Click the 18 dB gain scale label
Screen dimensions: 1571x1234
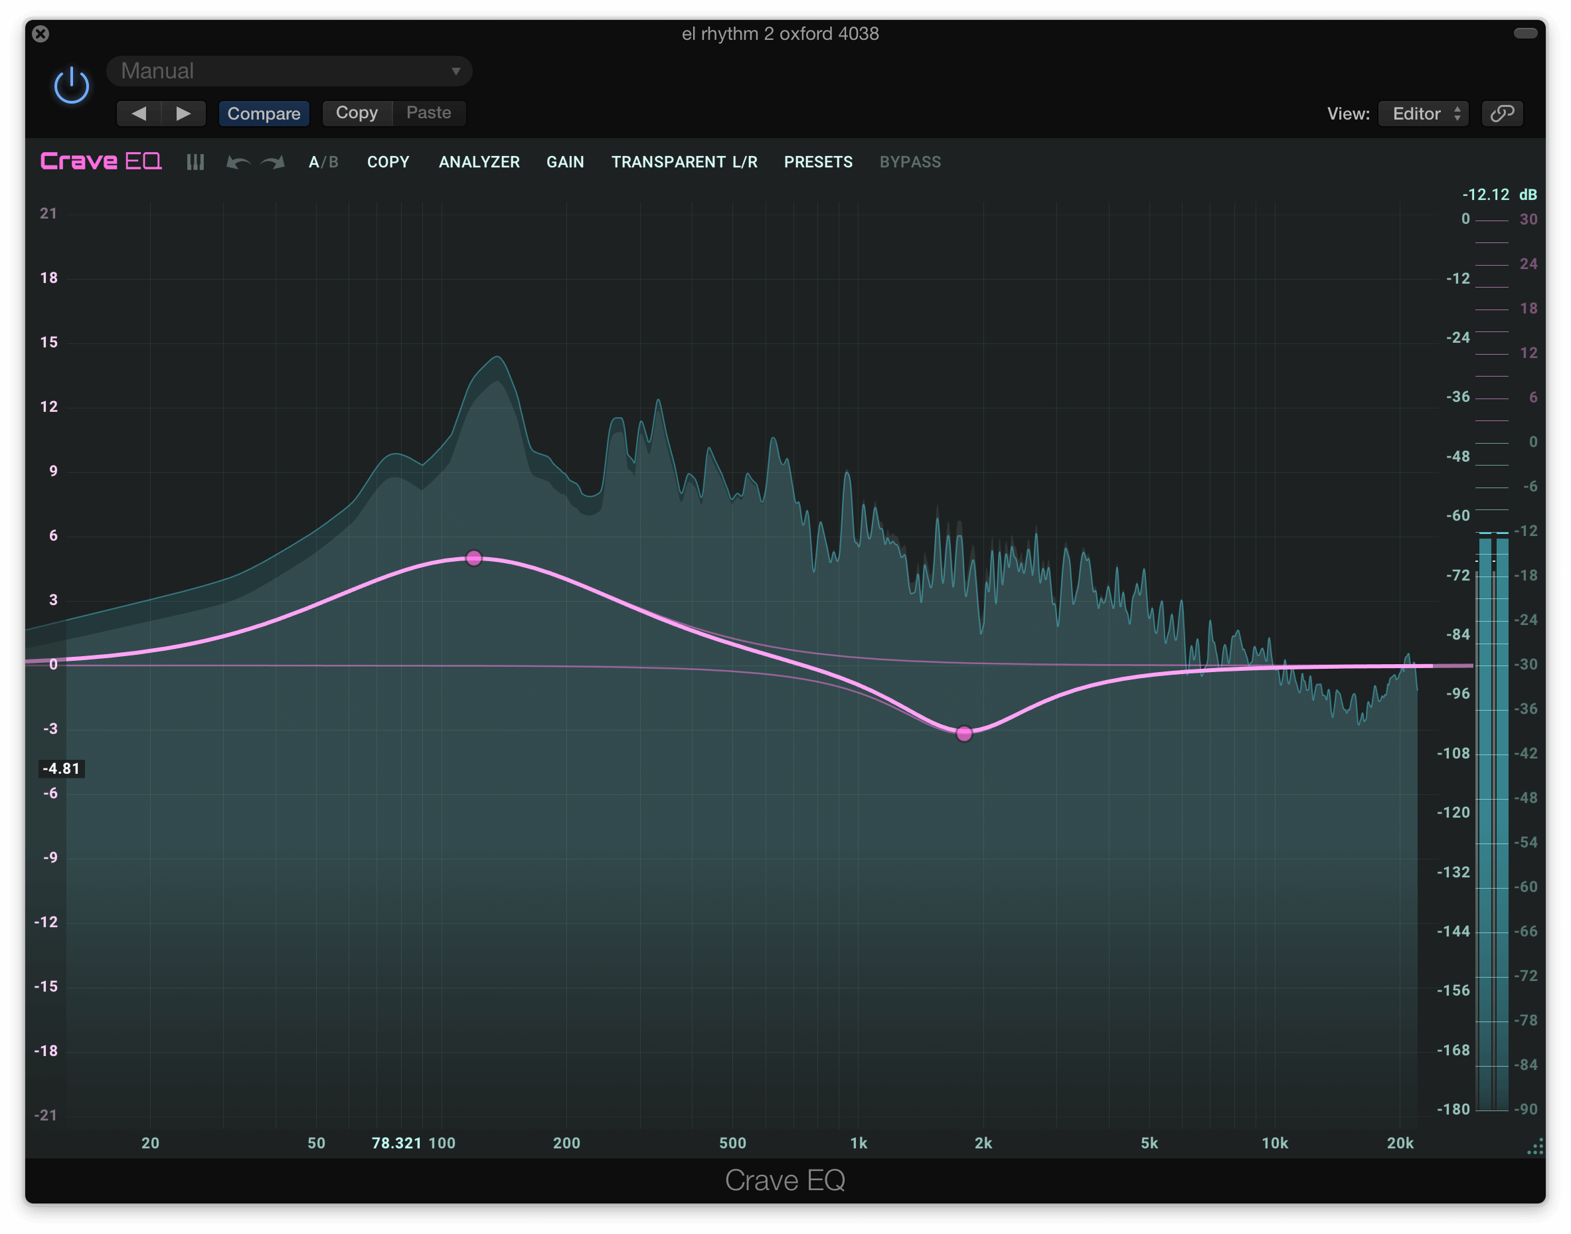[x=48, y=278]
